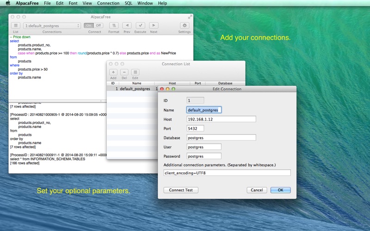Turn connection On in the toolbar
Image resolution: width=370 pixels, height=231 pixels.
(x=89, y=25)
